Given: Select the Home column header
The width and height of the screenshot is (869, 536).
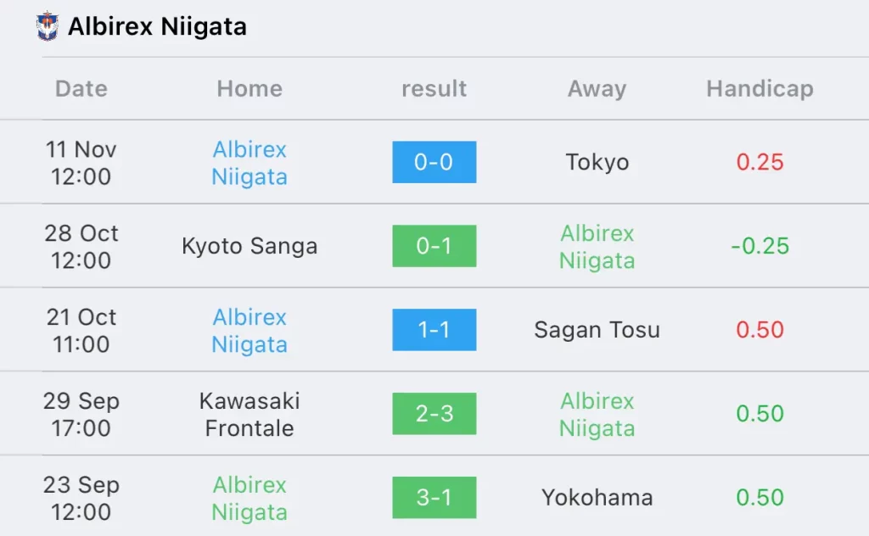Looking at the screenshot, I should 249,88.
